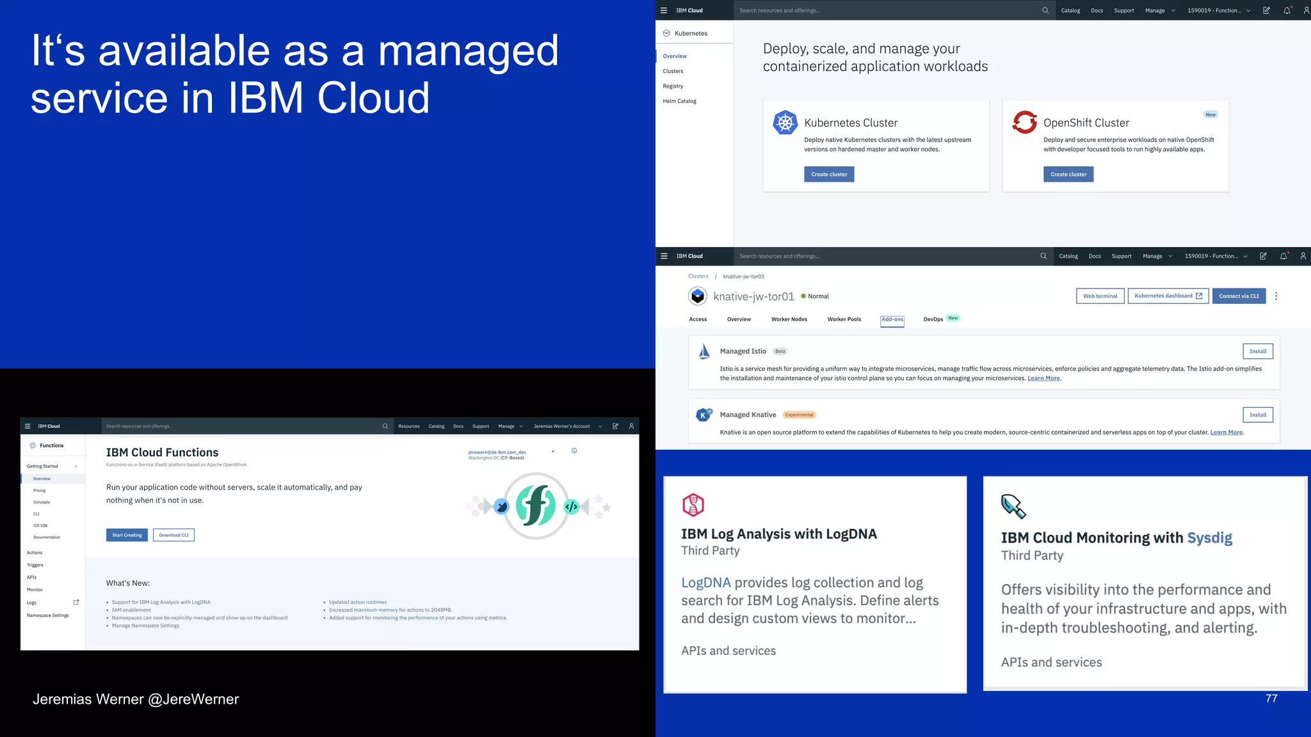
Task: Click search magnifier icon in Kubernetes overview window
Action: (x=1045, y=10)
